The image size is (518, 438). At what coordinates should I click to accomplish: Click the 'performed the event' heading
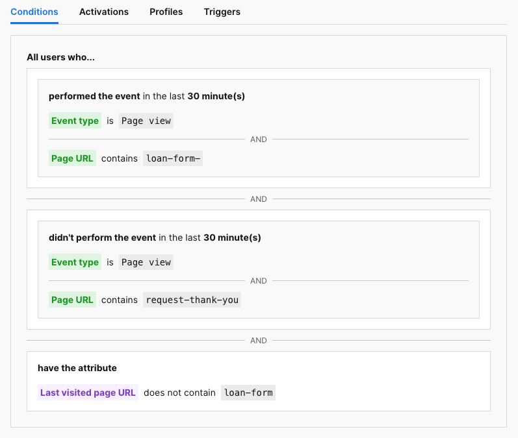tap(94, 96)
